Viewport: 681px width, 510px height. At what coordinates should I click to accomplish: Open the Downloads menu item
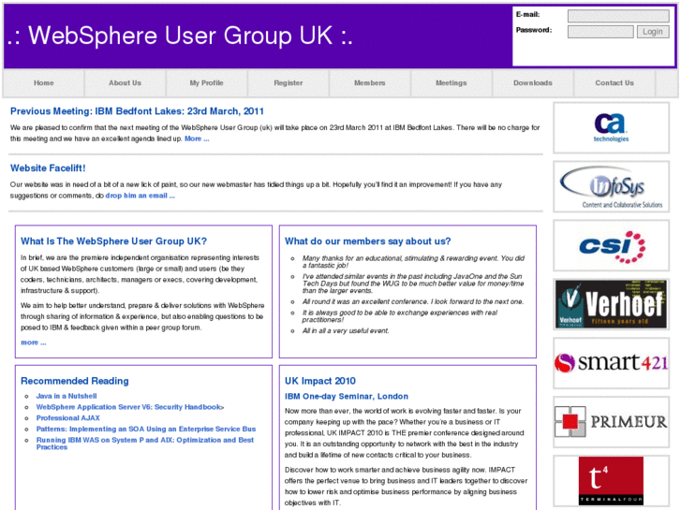coord(533,83)
